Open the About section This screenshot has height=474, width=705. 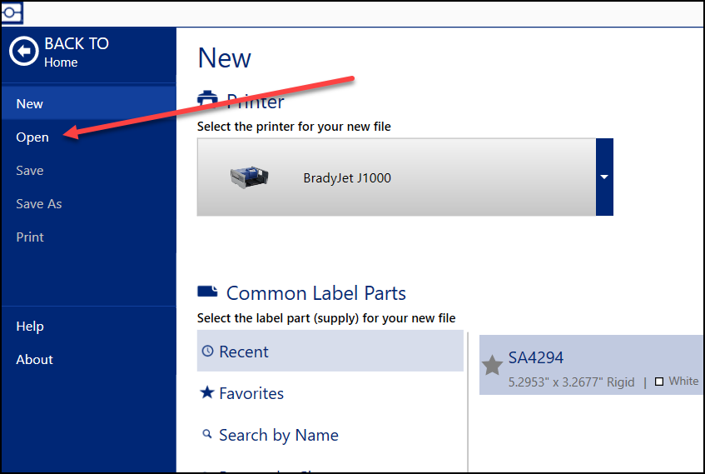35,360
